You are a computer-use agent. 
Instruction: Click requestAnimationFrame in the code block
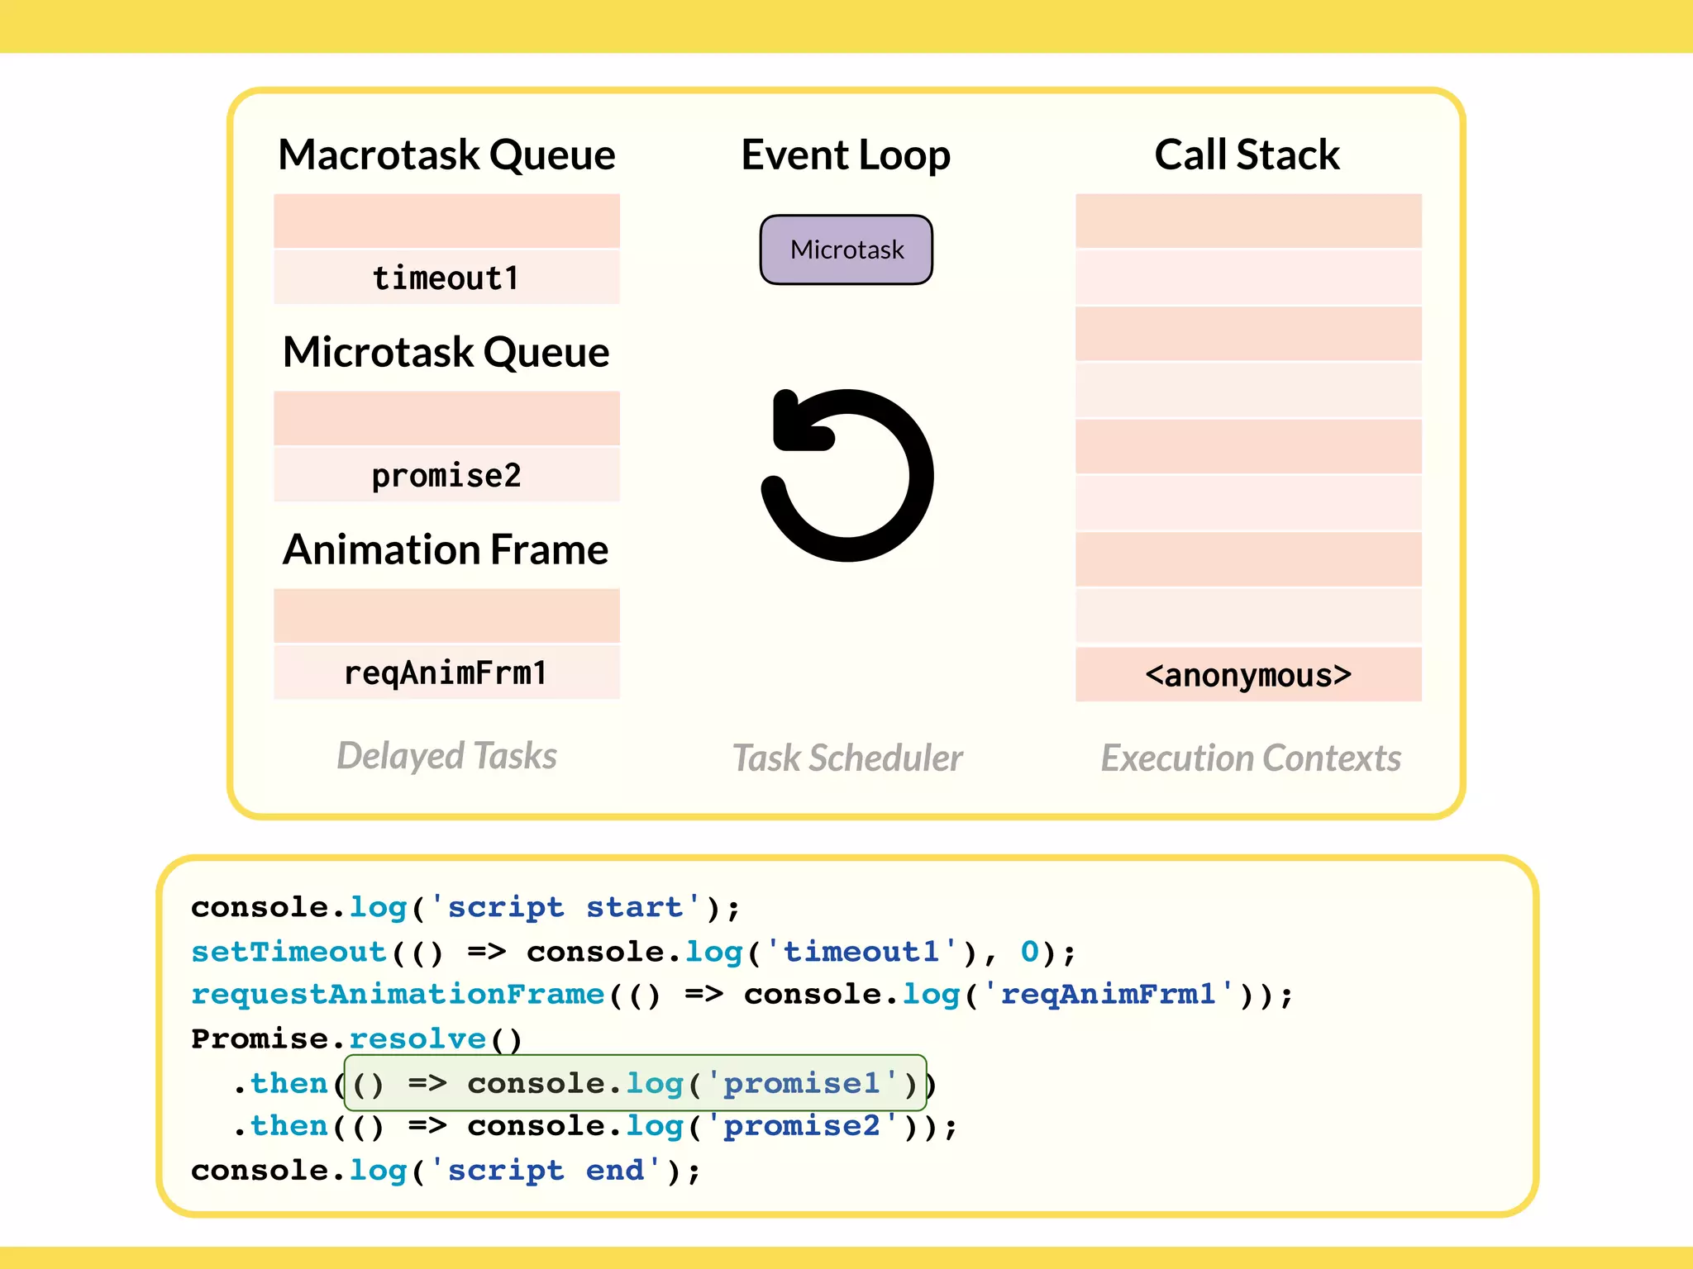[x=398, y=994]
